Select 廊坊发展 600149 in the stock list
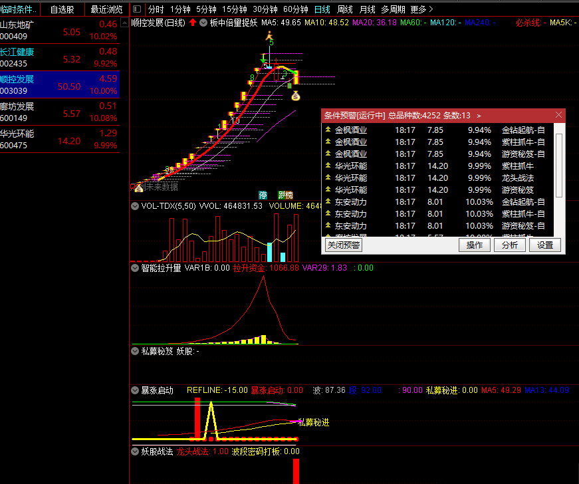 pos(60,112)
